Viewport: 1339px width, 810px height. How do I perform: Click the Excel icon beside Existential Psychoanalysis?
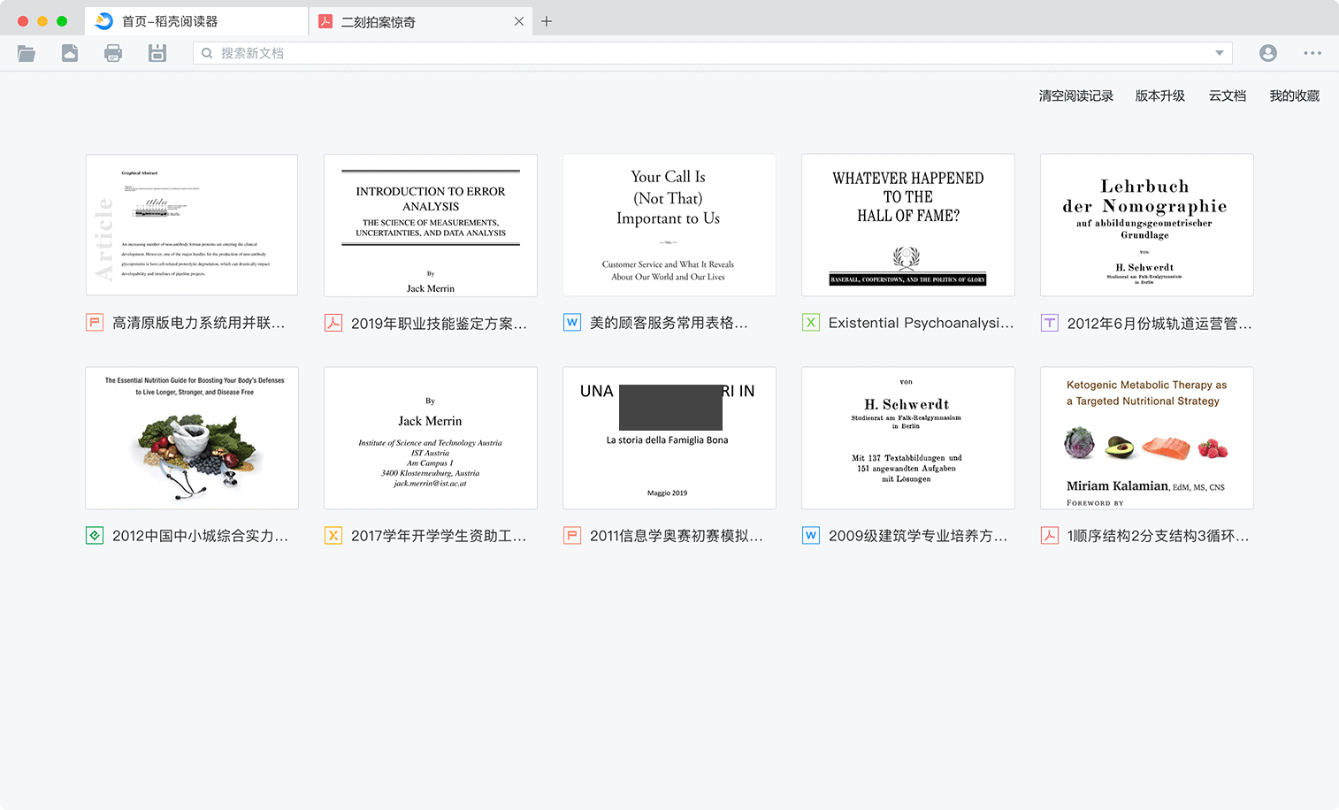click(810, 323)
